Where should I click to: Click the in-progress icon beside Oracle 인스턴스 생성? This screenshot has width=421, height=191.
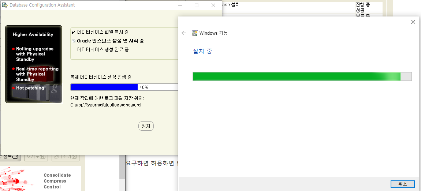pos(74,41)
